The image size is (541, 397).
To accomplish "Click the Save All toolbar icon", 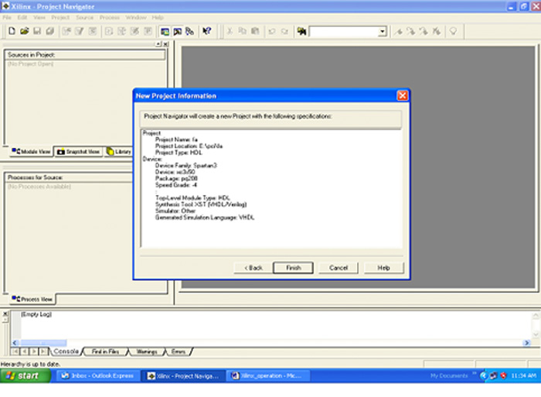I will (x=50, y=31).
